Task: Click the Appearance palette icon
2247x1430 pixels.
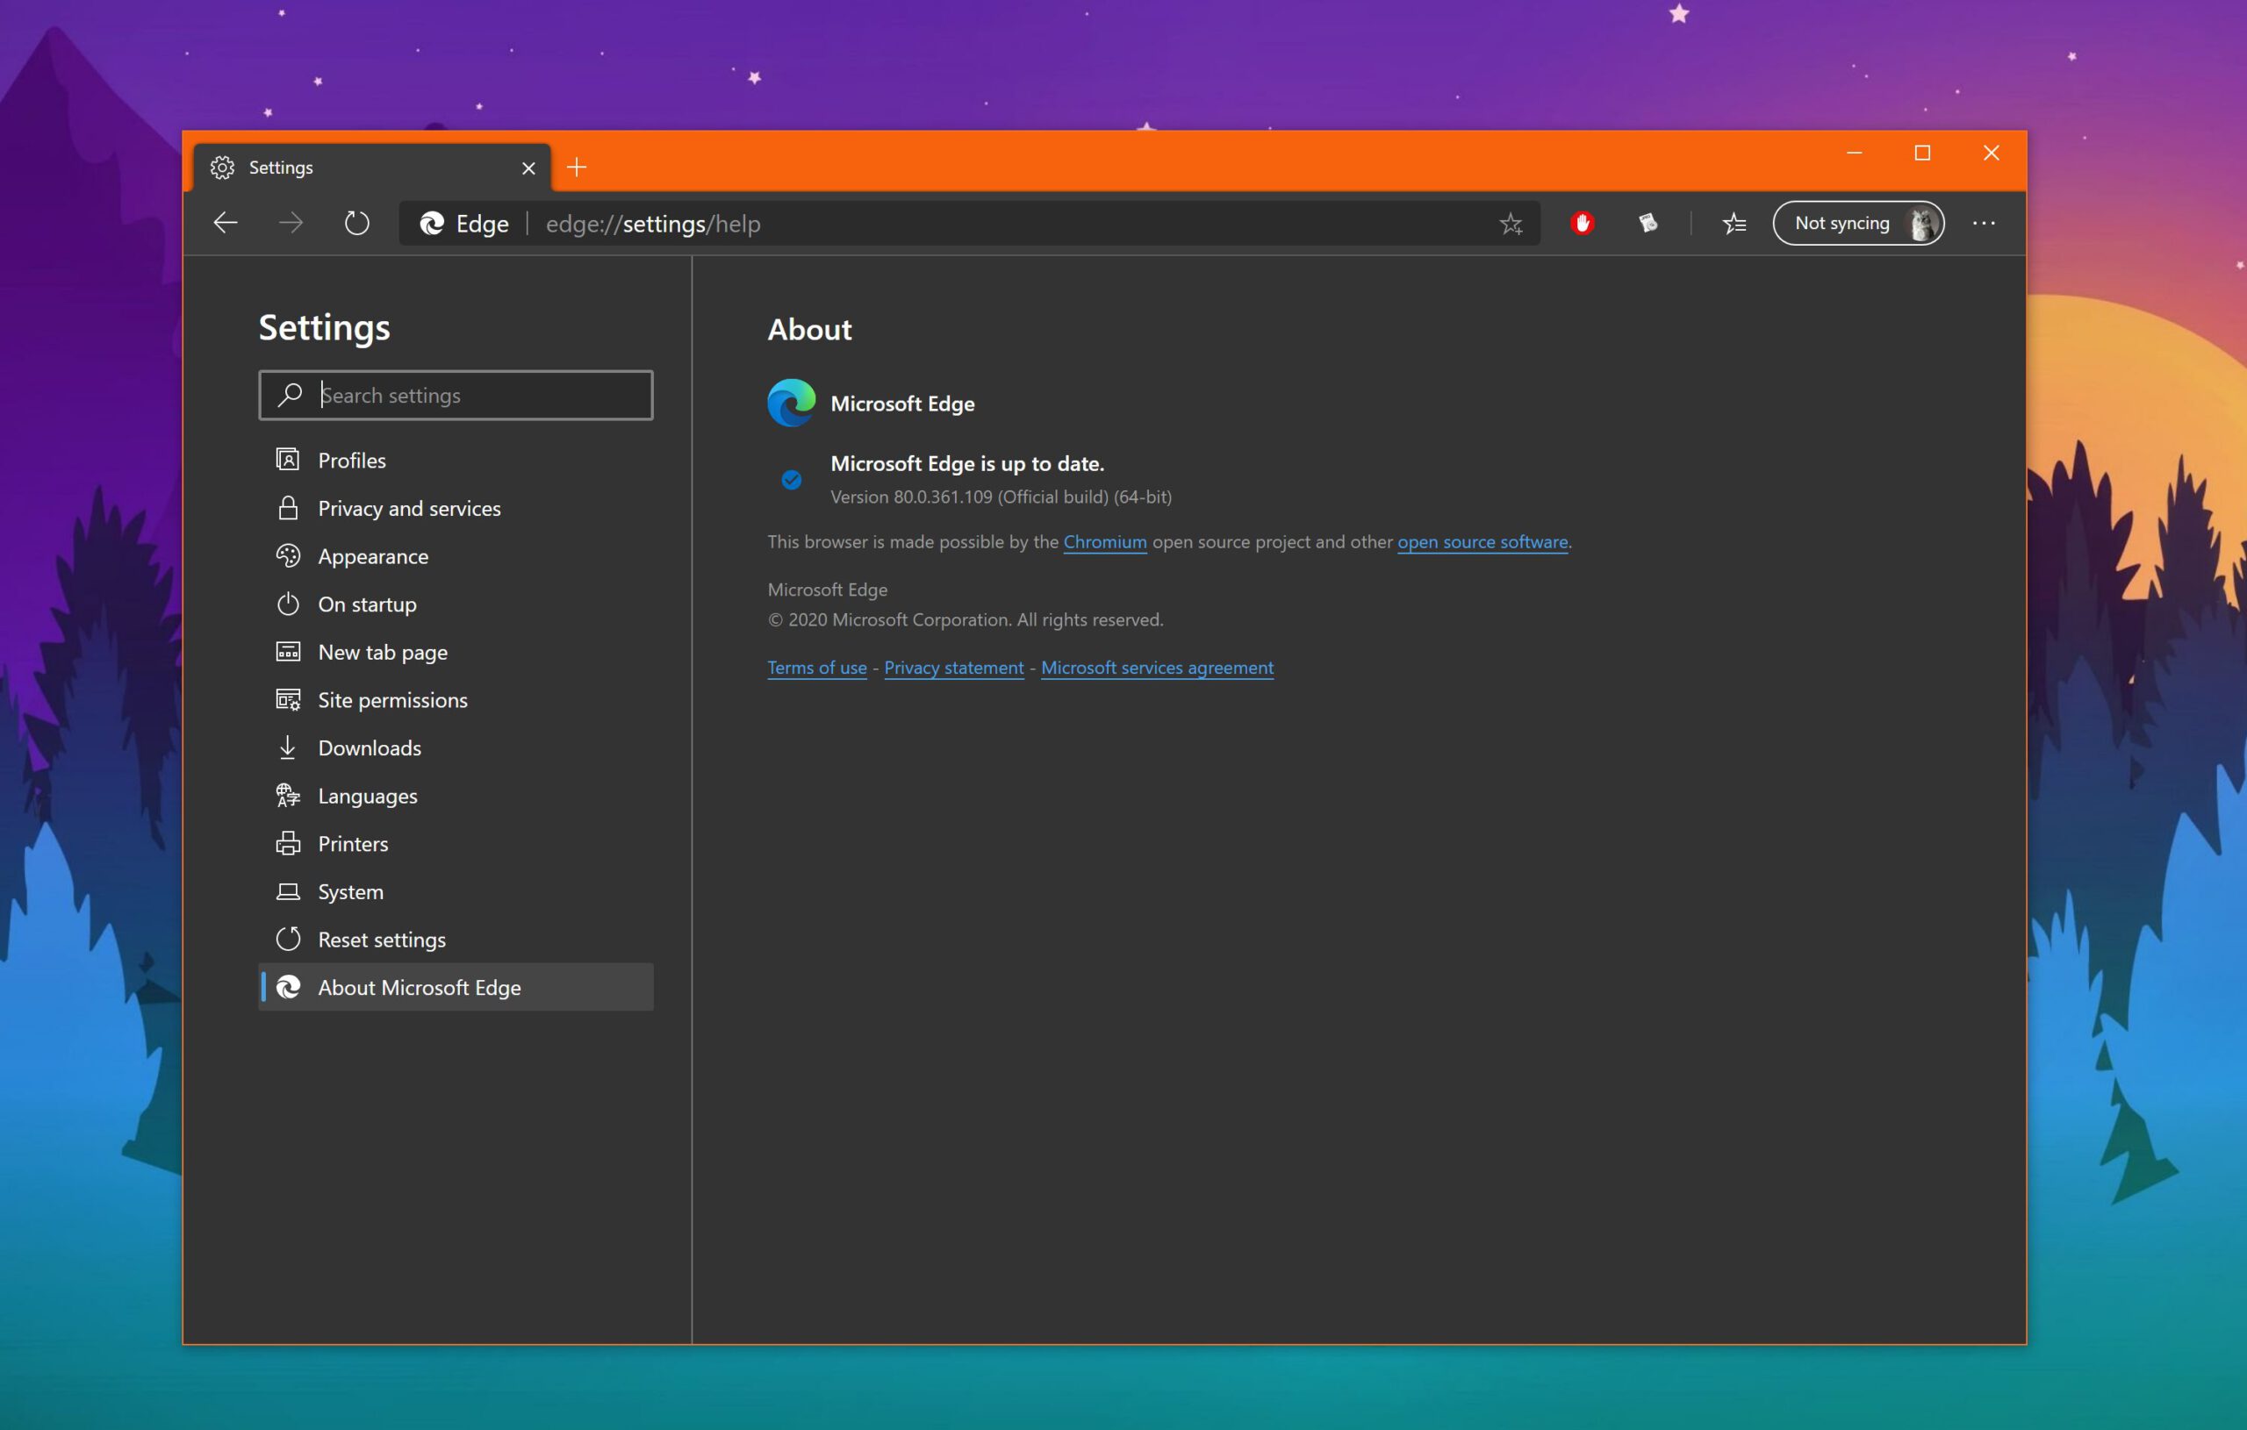Action: click(287, 556)
